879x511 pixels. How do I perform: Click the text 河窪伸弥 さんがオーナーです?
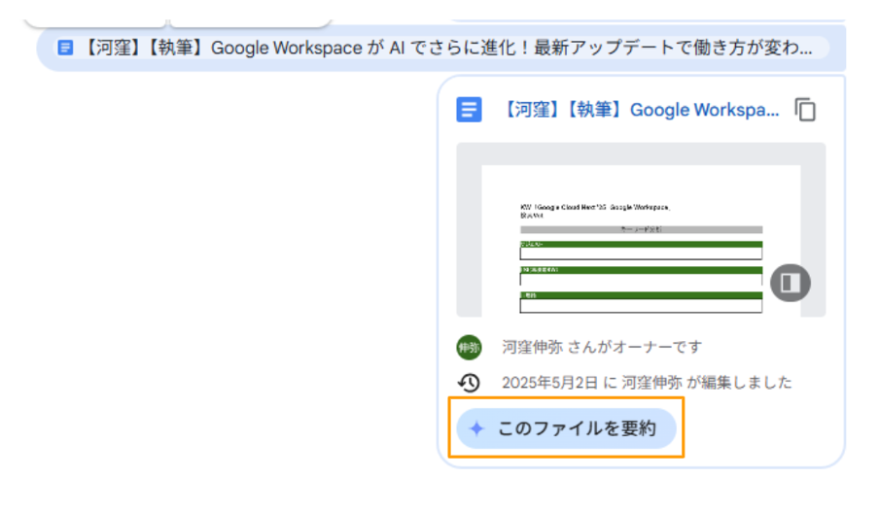tap(602, 348)
